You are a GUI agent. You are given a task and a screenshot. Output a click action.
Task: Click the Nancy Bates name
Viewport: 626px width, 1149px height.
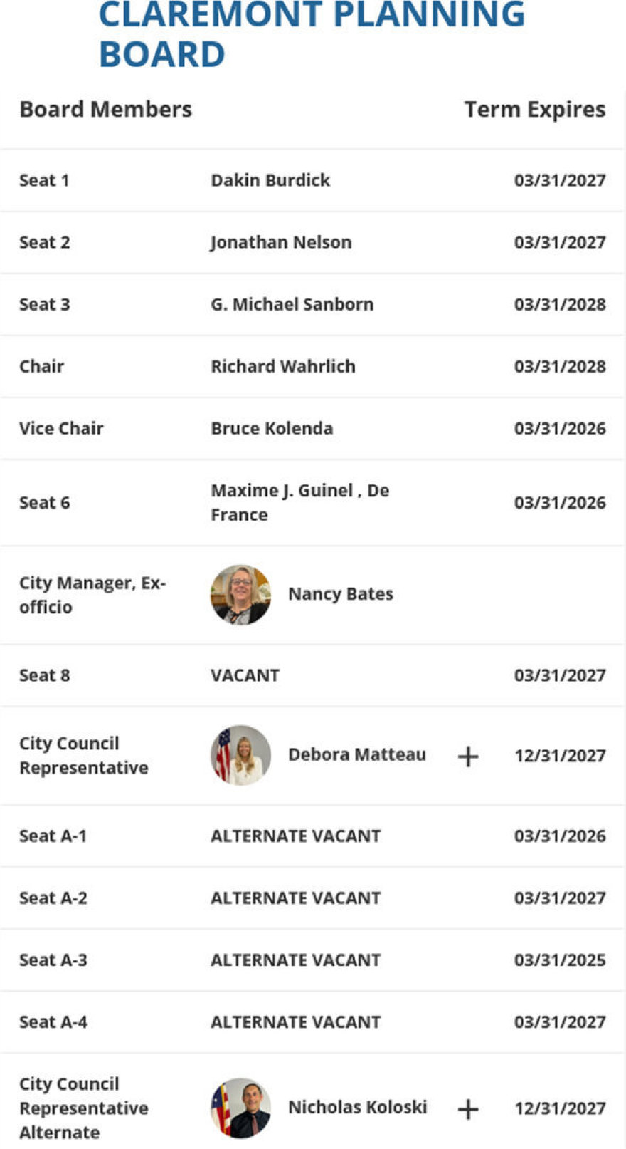click(x=341, y=594)
